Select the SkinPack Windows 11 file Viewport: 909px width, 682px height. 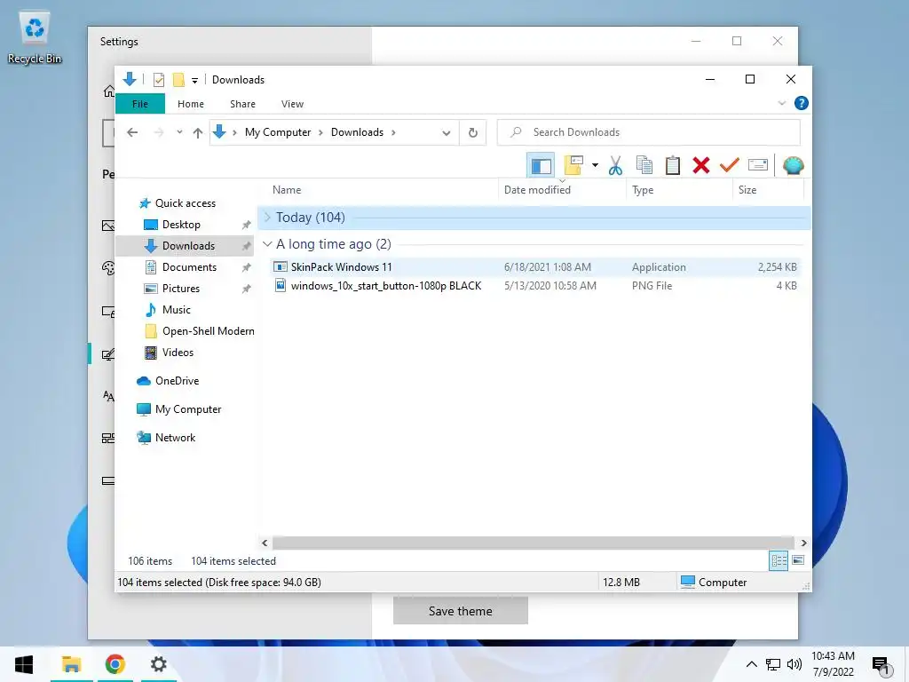[534, 266]
